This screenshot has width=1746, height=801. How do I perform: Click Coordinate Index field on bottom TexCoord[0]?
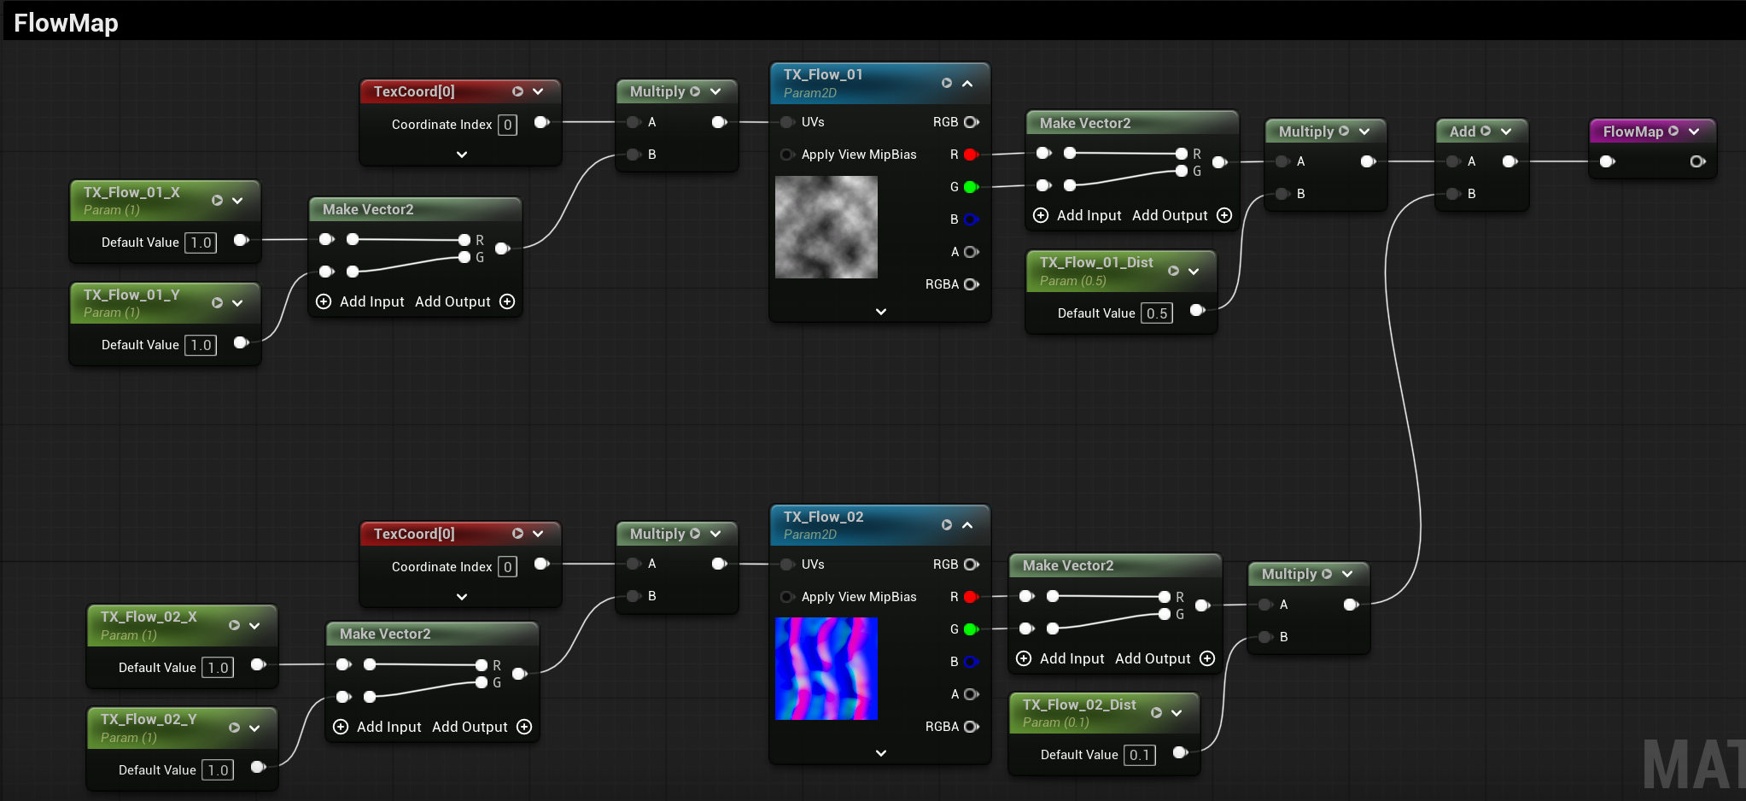click(507, 567)
